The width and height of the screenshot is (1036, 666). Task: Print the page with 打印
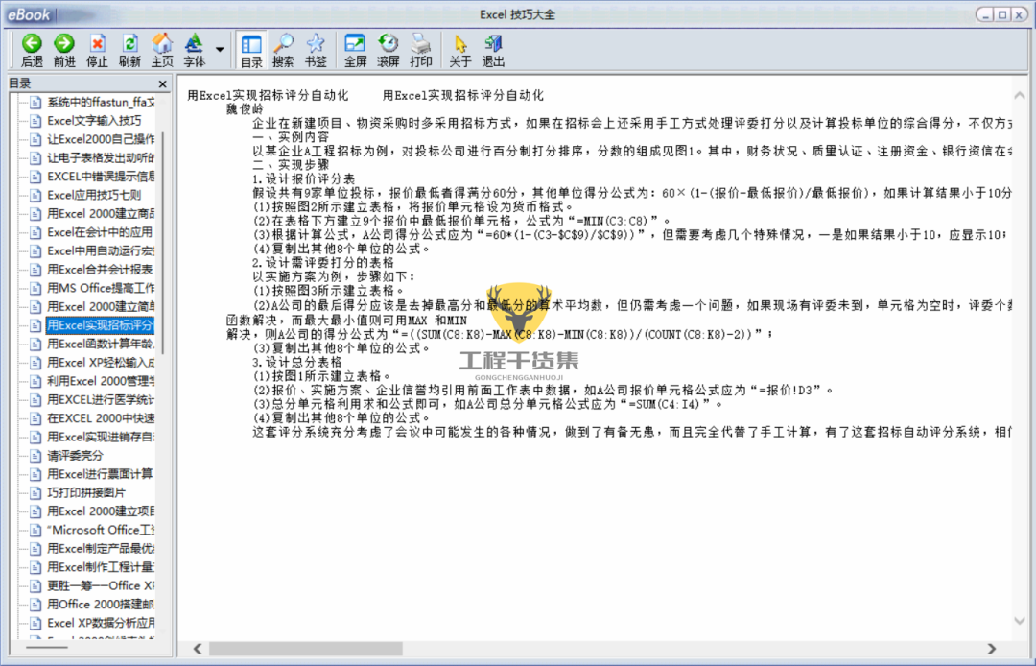(420, 51)
